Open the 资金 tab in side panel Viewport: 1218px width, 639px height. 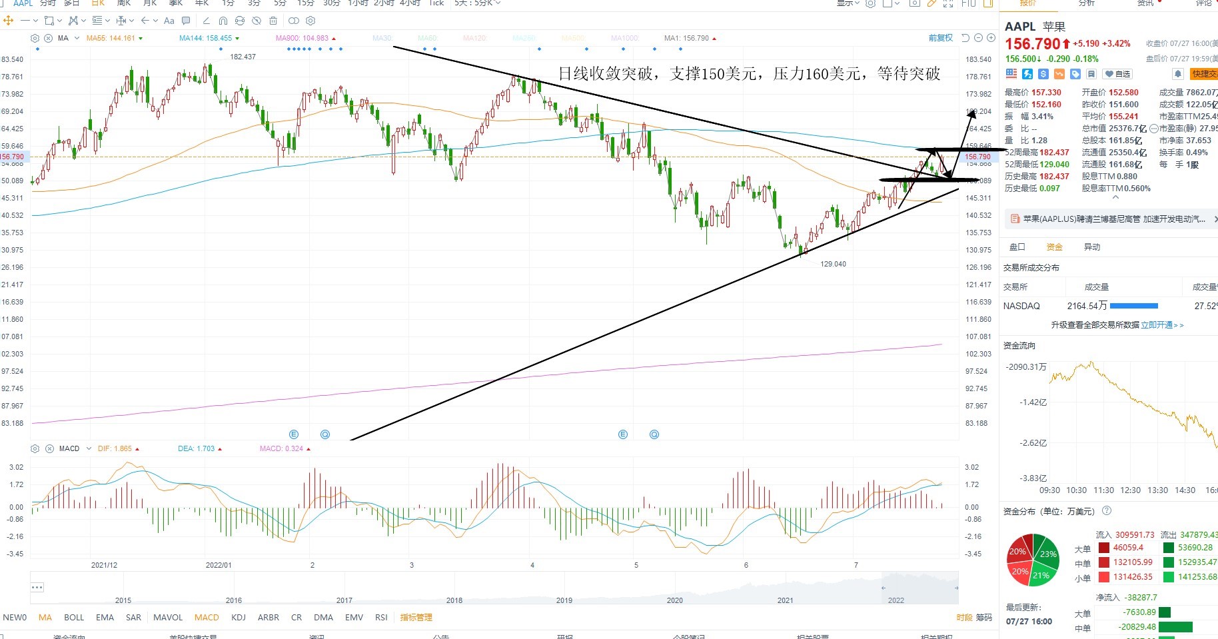(x=1054, y=247)
